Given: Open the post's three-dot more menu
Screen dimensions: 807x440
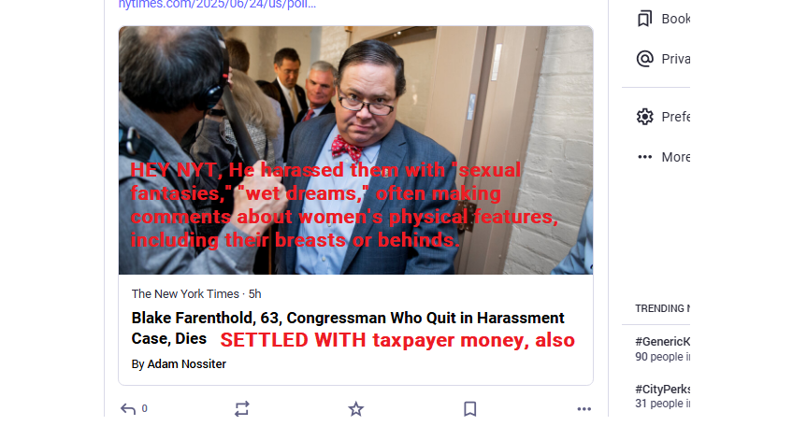Looking at the screenshot, I should pyautogui.click(x=584, y=409).
